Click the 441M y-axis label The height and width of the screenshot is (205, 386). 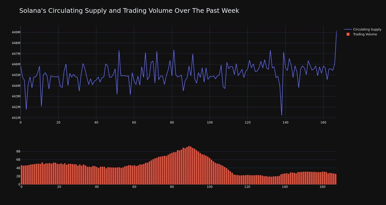tap(16, 118)
